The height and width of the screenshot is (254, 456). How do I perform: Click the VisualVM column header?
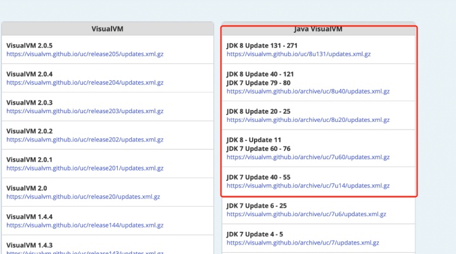click(x=107, y=28)
